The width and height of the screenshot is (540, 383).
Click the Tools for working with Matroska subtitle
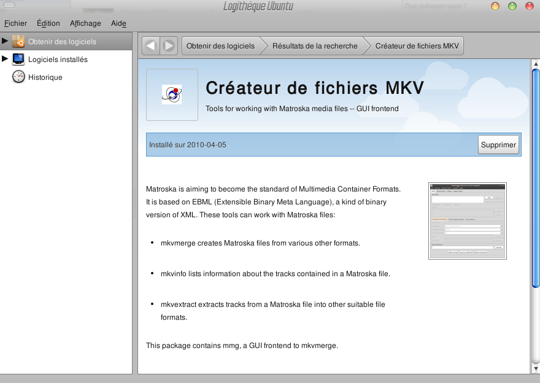point(302,109)
